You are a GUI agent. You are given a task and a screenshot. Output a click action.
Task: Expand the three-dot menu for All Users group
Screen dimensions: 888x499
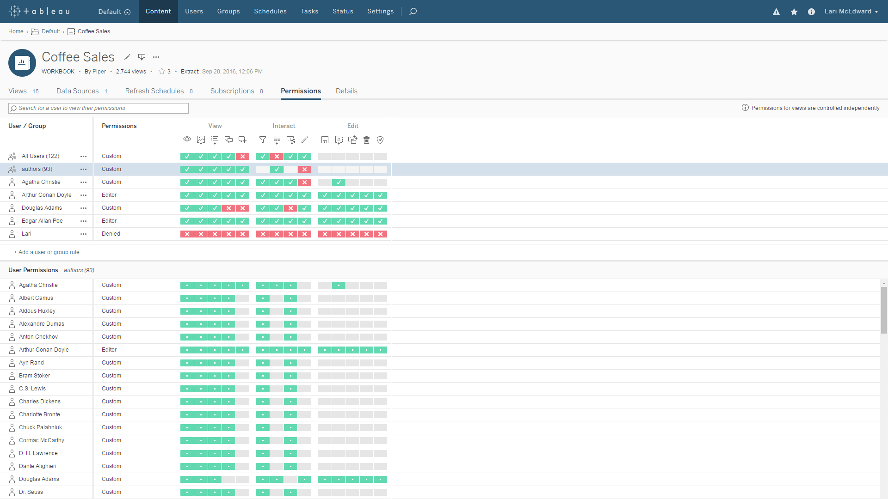pos(84,156)
